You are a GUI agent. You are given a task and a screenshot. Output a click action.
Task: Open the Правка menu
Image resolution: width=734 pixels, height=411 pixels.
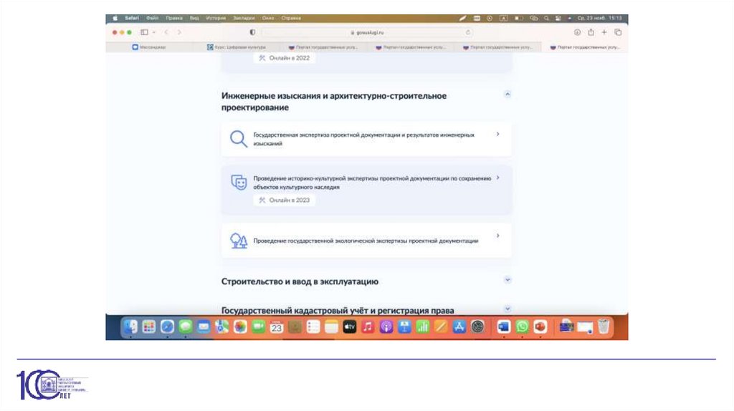(173, 18)
